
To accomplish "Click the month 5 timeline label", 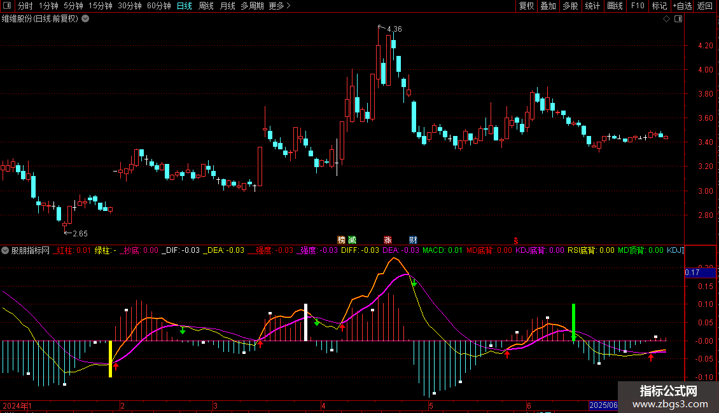I will click(x=431, y=405).
